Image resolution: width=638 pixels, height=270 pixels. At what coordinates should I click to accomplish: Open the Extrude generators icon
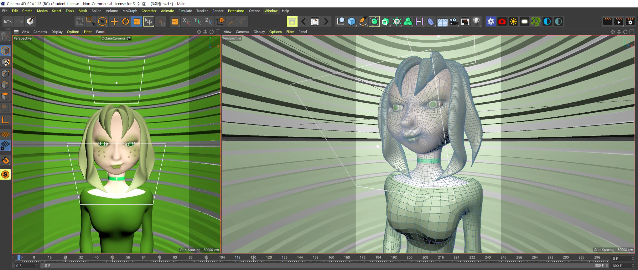[x=386, y=21]
